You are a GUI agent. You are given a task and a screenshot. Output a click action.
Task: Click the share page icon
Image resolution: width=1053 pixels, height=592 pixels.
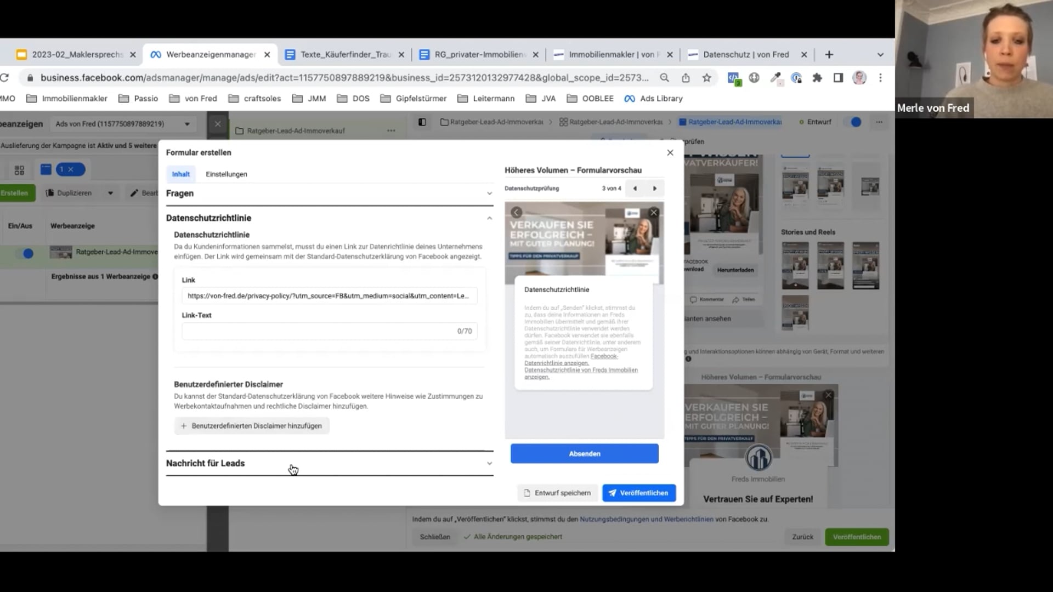pos(686,78)
